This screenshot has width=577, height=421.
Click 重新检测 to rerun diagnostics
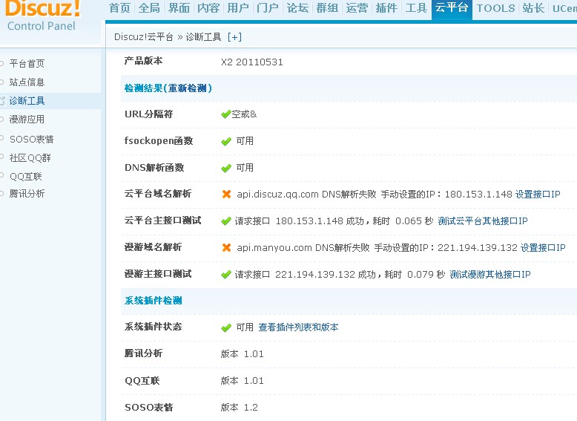tap(188, 88)
